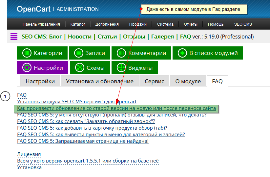Viewport: 270px width, 177px height.
Task: Open the Каталог menu
Action: [78, 24]
